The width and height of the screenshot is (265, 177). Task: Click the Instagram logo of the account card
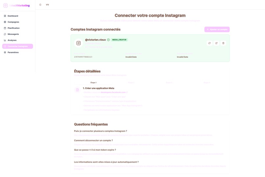(x=79, y=43)
